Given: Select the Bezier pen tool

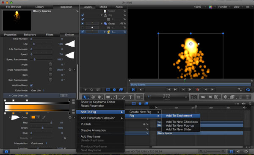Looking at the screenshot, I should coord(116,97).
